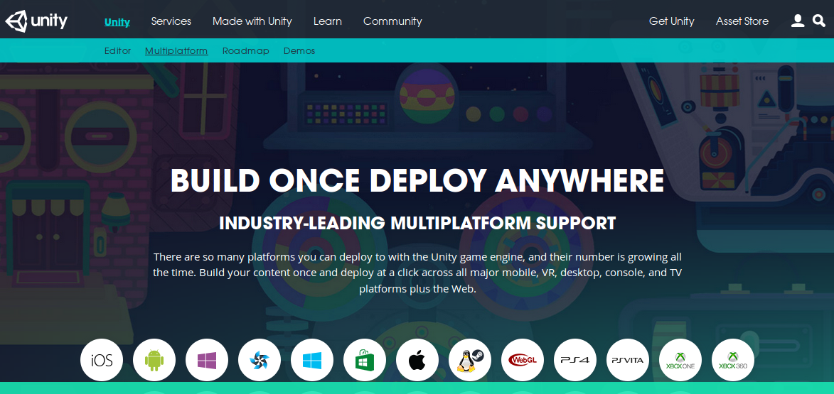The height and width of the screenshot is (394, 834).
Task: Select the purple Windows Phone icon
Action: pos(207,360)
